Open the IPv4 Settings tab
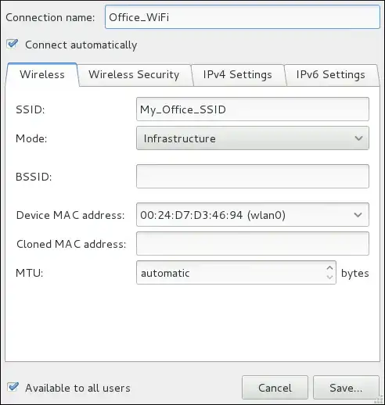This screenshot has height=405, width=385. pyautogui.click(x=238, y=74)
